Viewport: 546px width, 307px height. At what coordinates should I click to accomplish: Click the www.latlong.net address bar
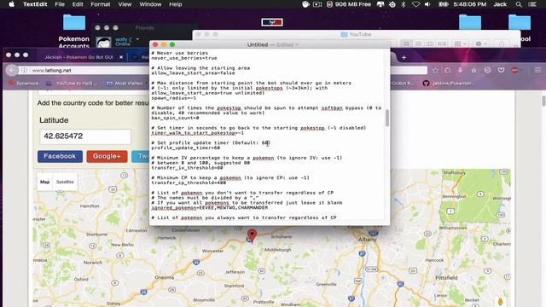click(x=90, y=70)
